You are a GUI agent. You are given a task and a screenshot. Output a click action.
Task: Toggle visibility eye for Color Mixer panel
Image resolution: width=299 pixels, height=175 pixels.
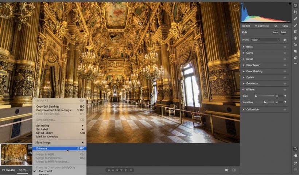[285, 65]
